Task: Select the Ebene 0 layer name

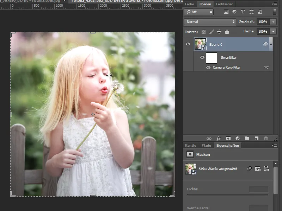Action: [216, 45]
